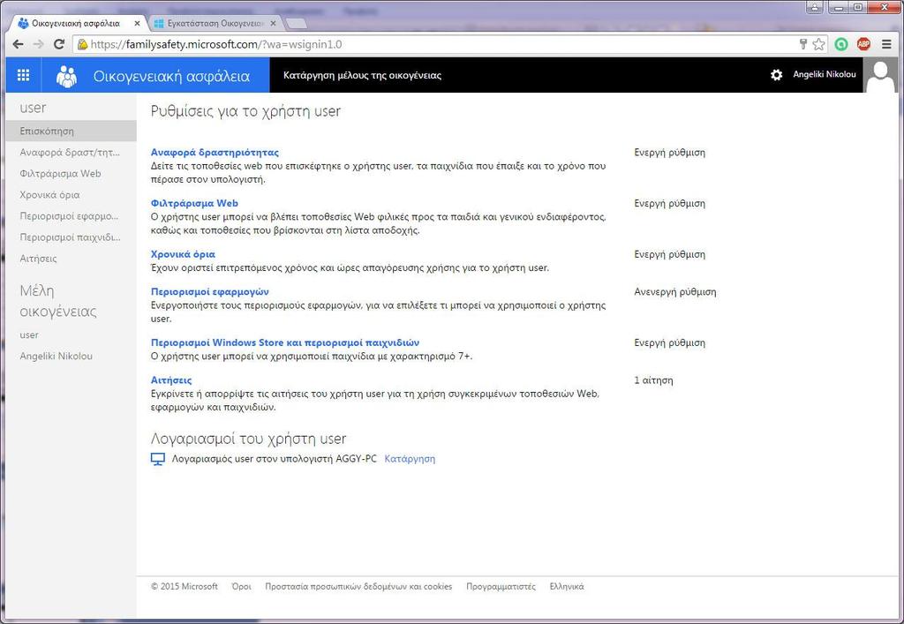Click the security lock icon in address bar
This screenshot has width=904, height=624.
[x=82, y=44]
